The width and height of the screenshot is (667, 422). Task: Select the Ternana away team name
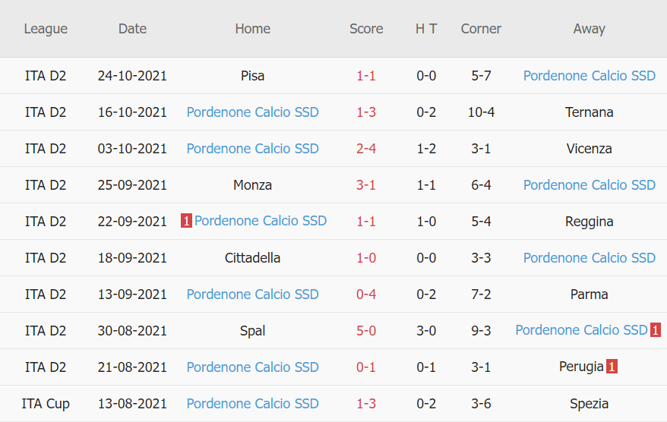[589, 112]
